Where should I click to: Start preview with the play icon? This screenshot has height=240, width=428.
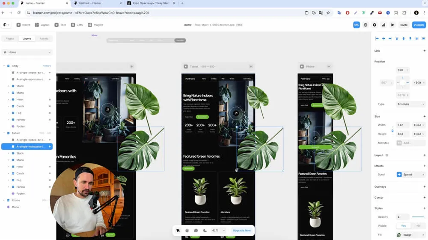click(392, 25)
